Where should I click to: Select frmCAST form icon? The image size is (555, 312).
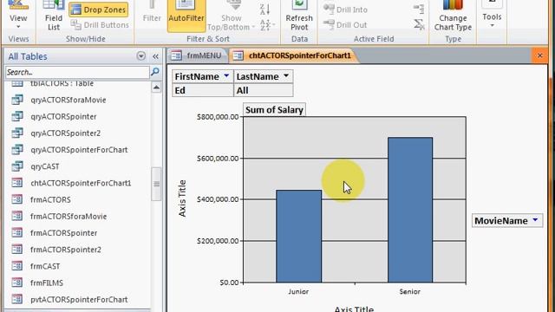(17, 266)
